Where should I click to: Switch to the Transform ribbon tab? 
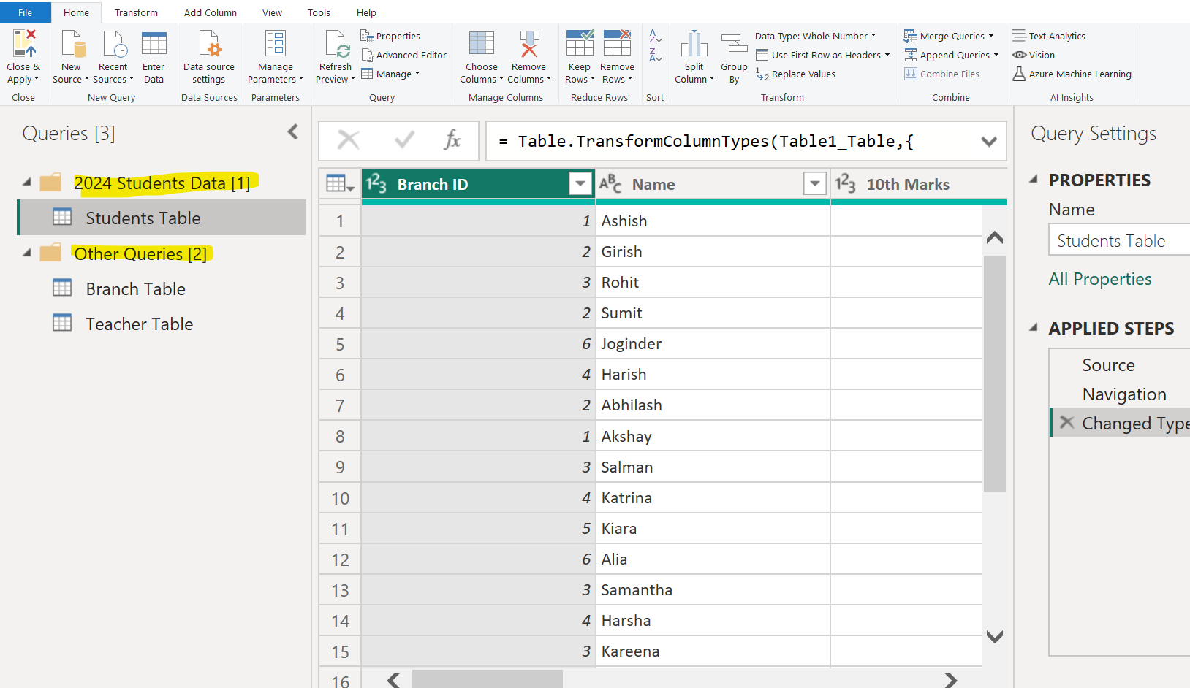point(136,12)
